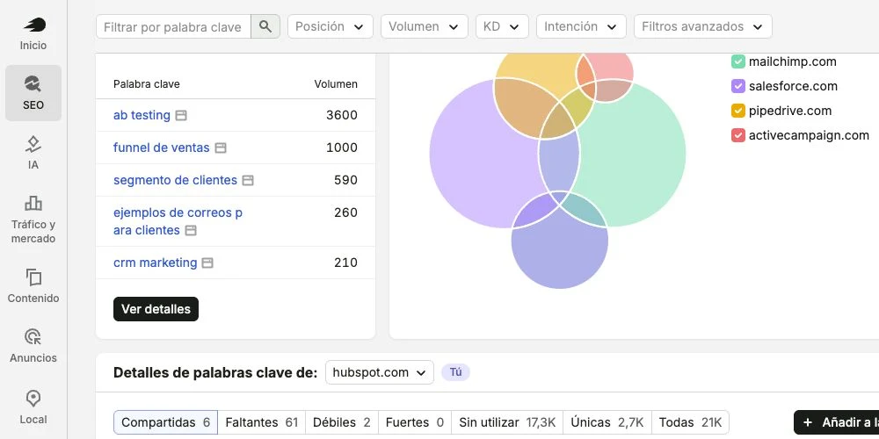This screenshot has height=439, width=879.
Task: Open the Inicio sidebar icon
Action: coord(33,33)
